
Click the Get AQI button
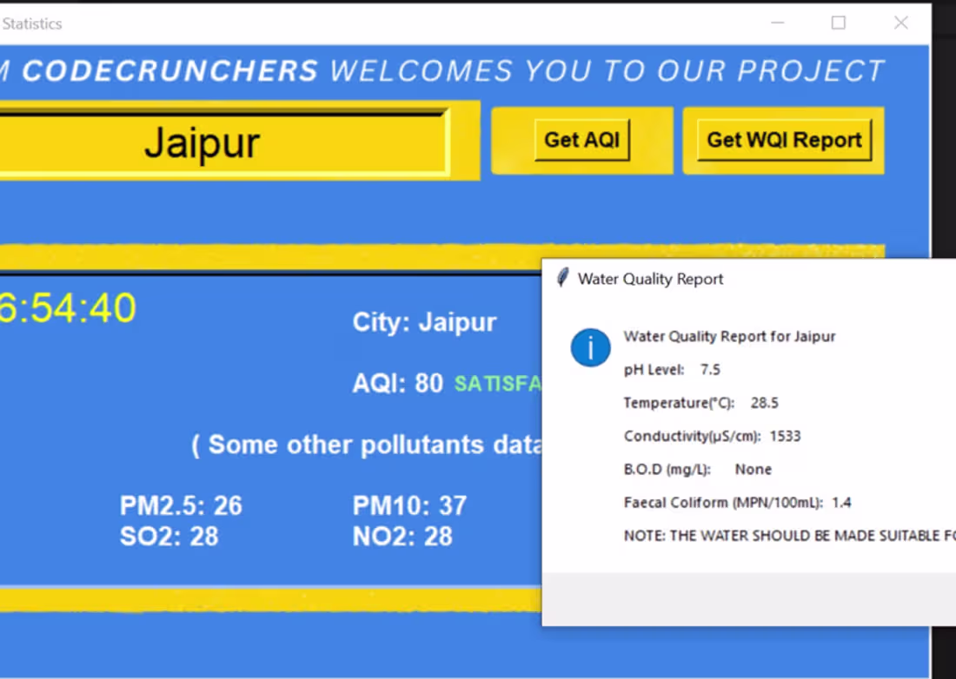[x=582, y=140]
